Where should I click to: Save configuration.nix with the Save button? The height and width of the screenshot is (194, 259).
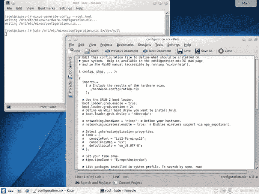pyautogui.click(x=184, y=51)
